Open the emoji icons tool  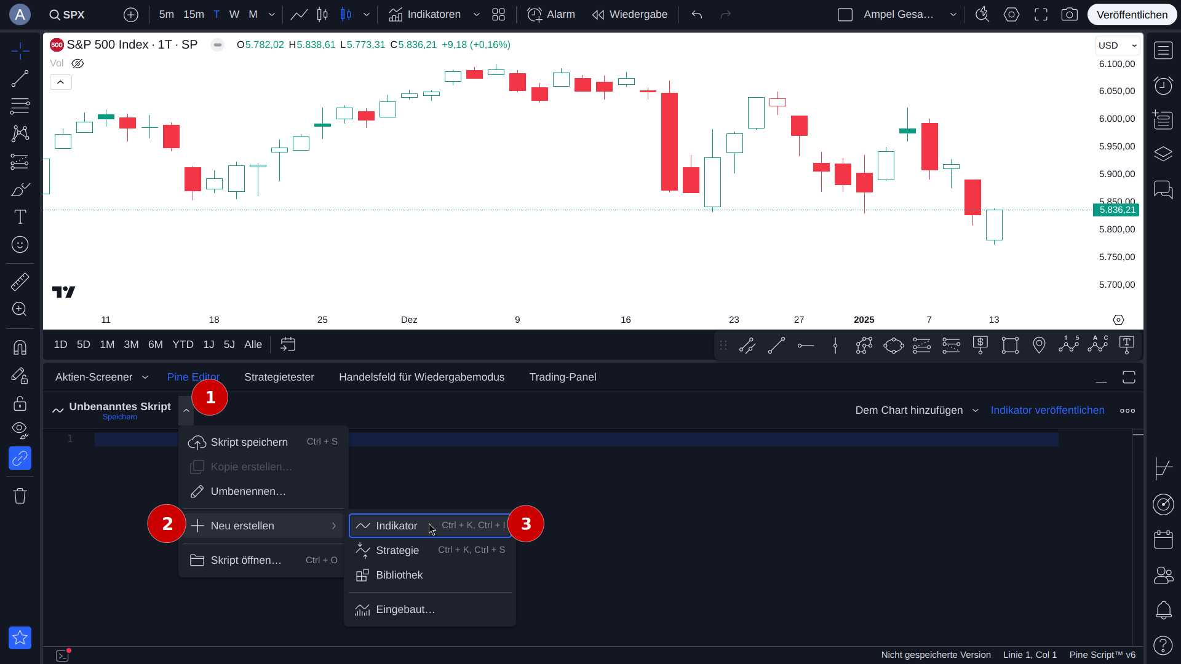click(x=20, y=245)
